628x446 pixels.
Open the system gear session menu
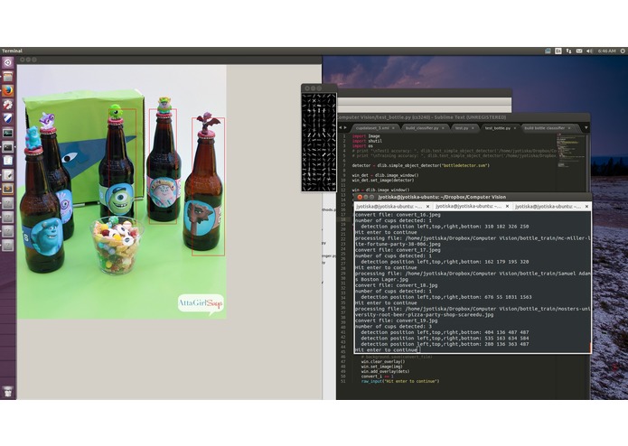pyautogui.click(x=623, y=51)
